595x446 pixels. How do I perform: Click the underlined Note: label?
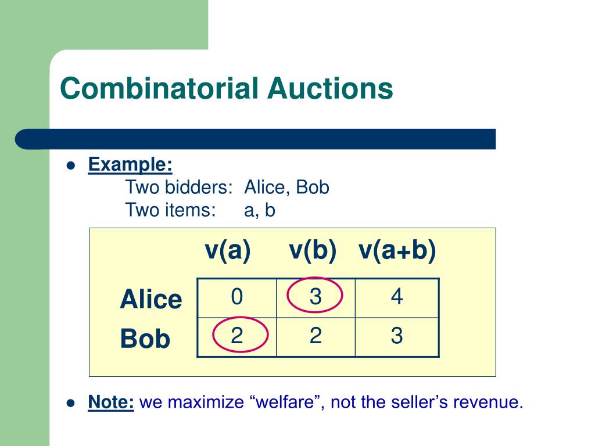pos(111,402)
